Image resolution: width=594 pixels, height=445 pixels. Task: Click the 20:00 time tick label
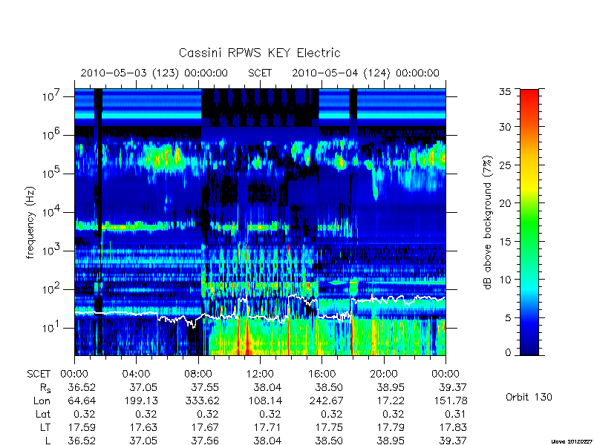click(x=384, y=375)
